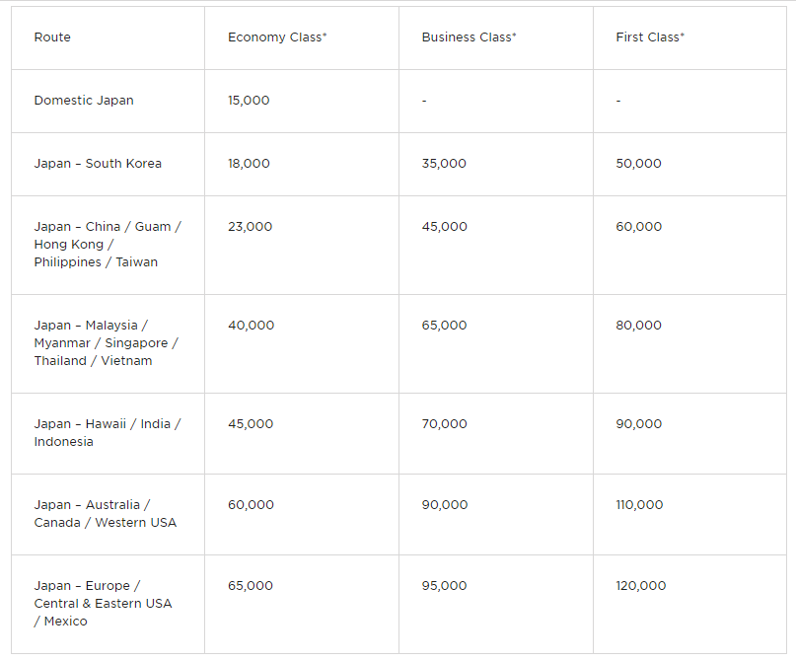Click the 50,000 first class value
This screenshot has width=796, height=661.
coord(638,164)
